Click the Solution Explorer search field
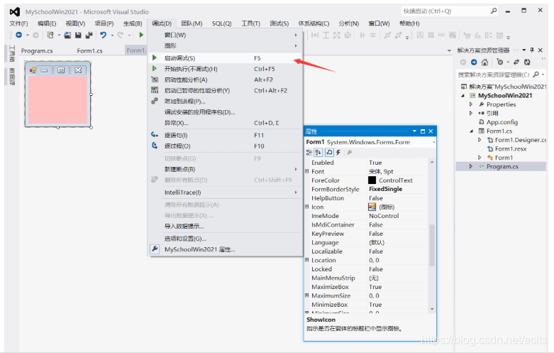Screen dimensions: 554x353 [494, 75]
